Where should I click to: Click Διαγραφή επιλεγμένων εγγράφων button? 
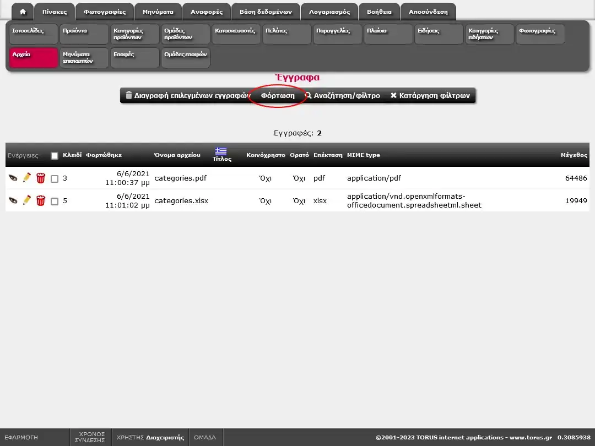(x=187, y=96)
